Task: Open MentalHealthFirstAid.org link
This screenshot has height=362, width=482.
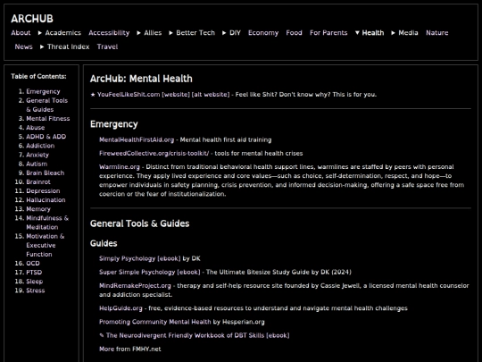Action: pos(137,139)
